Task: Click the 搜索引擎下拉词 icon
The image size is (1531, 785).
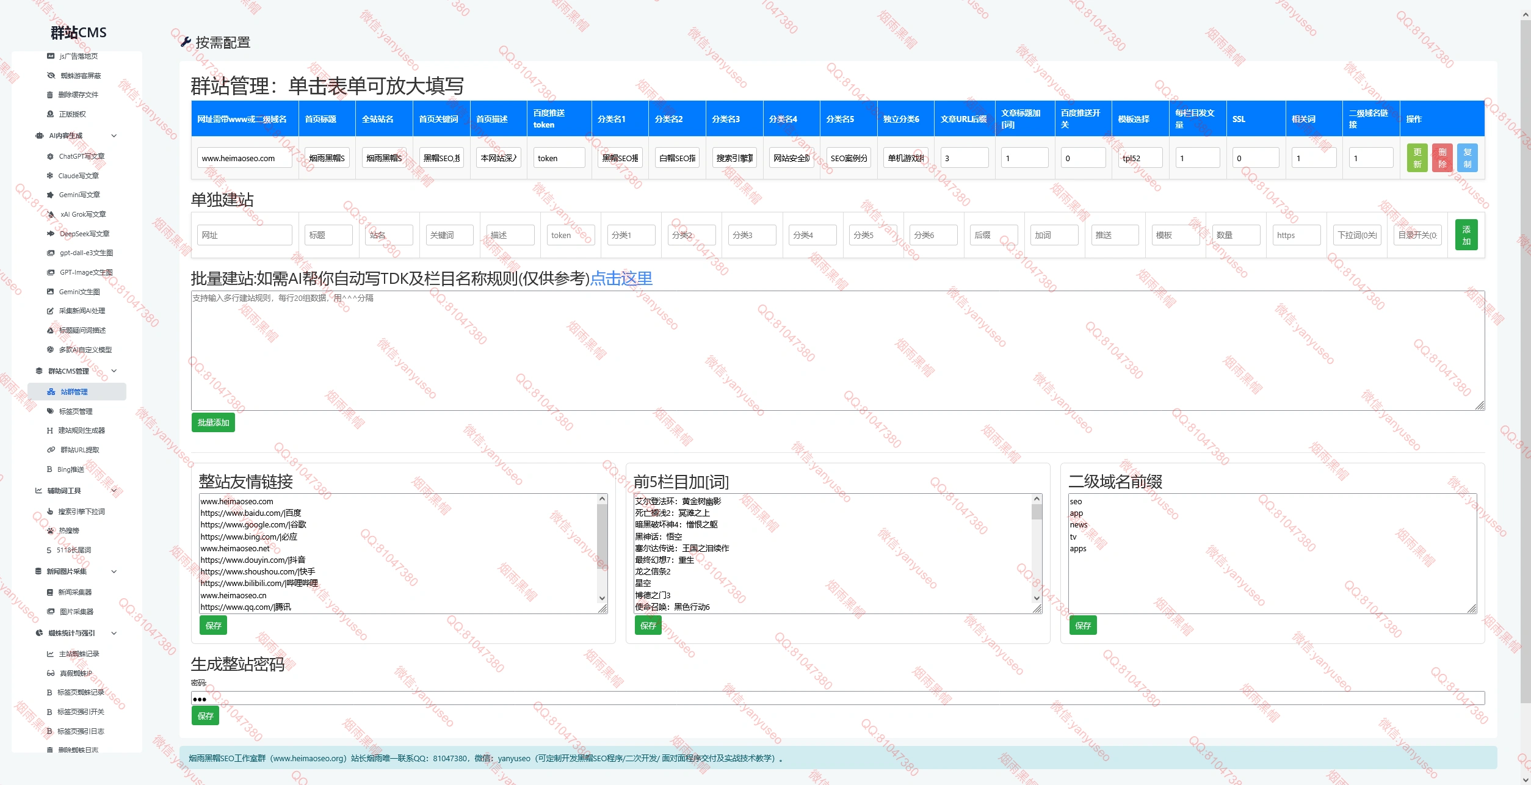Action: [x=50, y=512]
